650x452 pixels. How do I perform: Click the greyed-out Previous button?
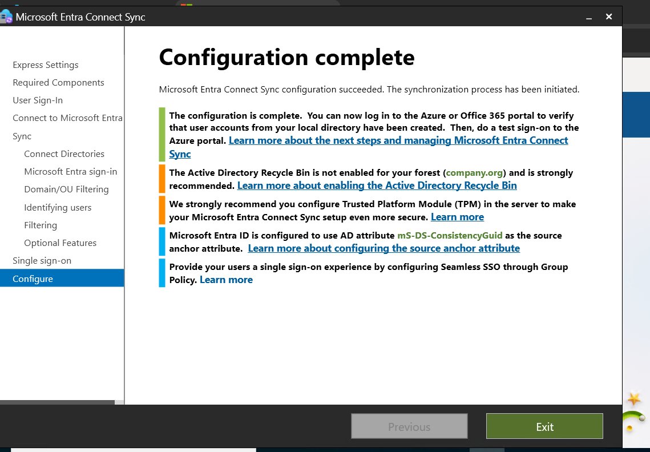409,426
